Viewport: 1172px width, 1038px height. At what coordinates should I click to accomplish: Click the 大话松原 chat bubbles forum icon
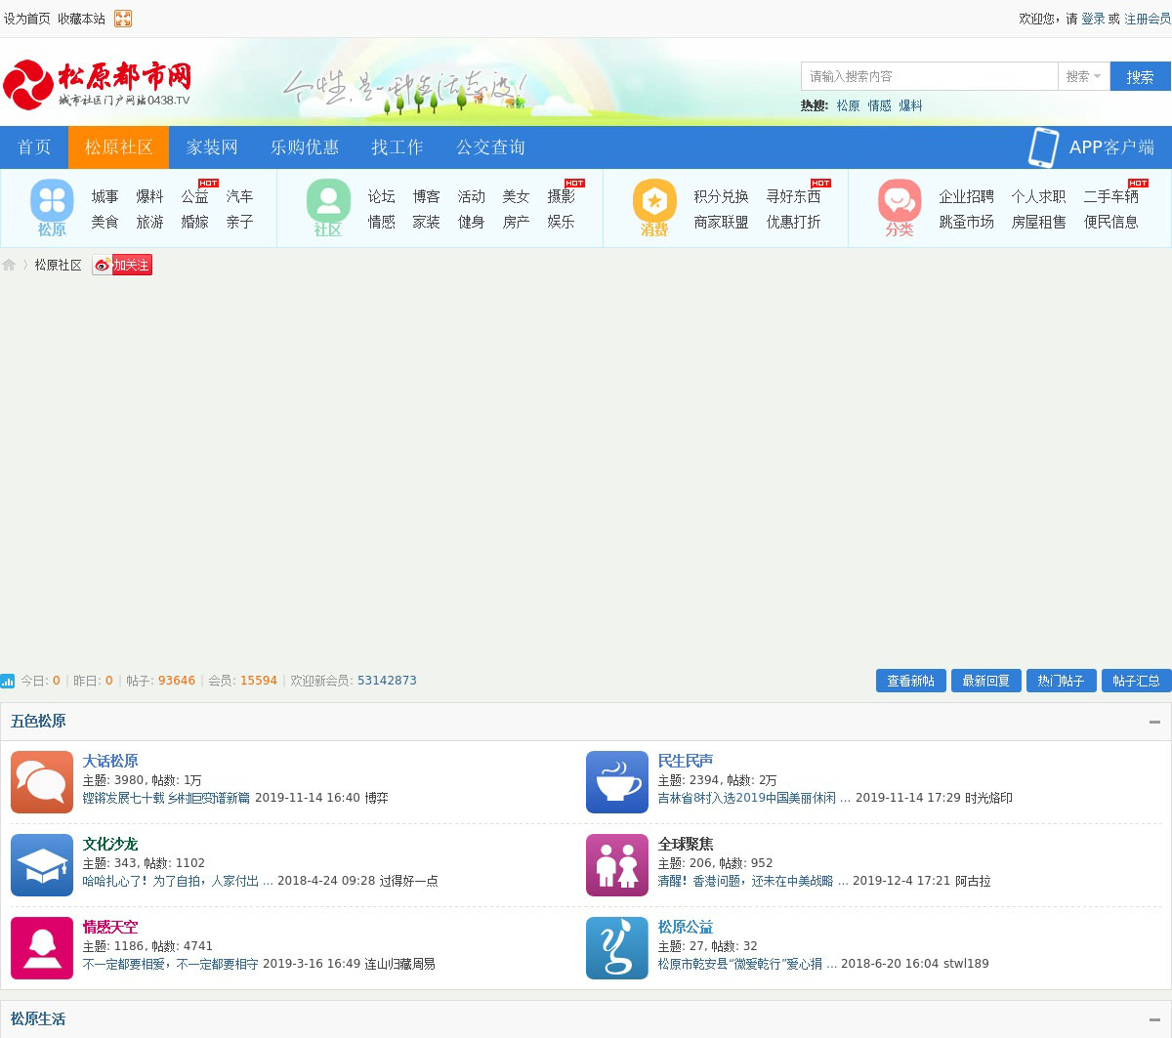42,782
